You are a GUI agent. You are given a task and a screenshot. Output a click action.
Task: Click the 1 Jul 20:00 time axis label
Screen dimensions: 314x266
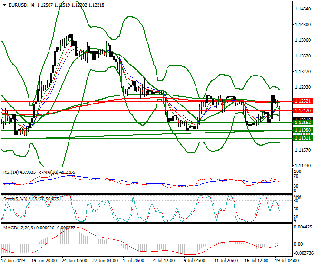click(x=134, y=261)
